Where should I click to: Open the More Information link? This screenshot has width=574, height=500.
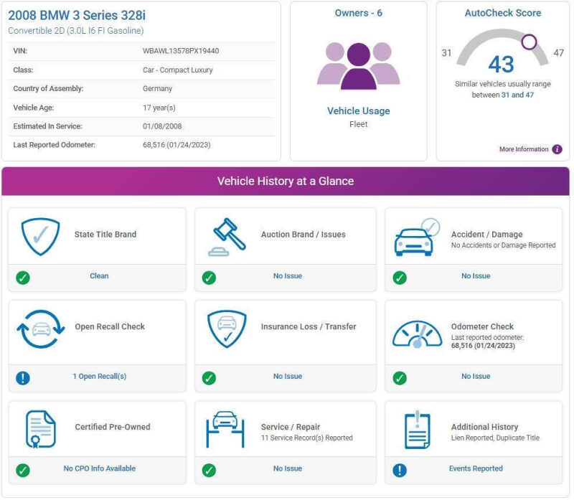click(523, 149)
